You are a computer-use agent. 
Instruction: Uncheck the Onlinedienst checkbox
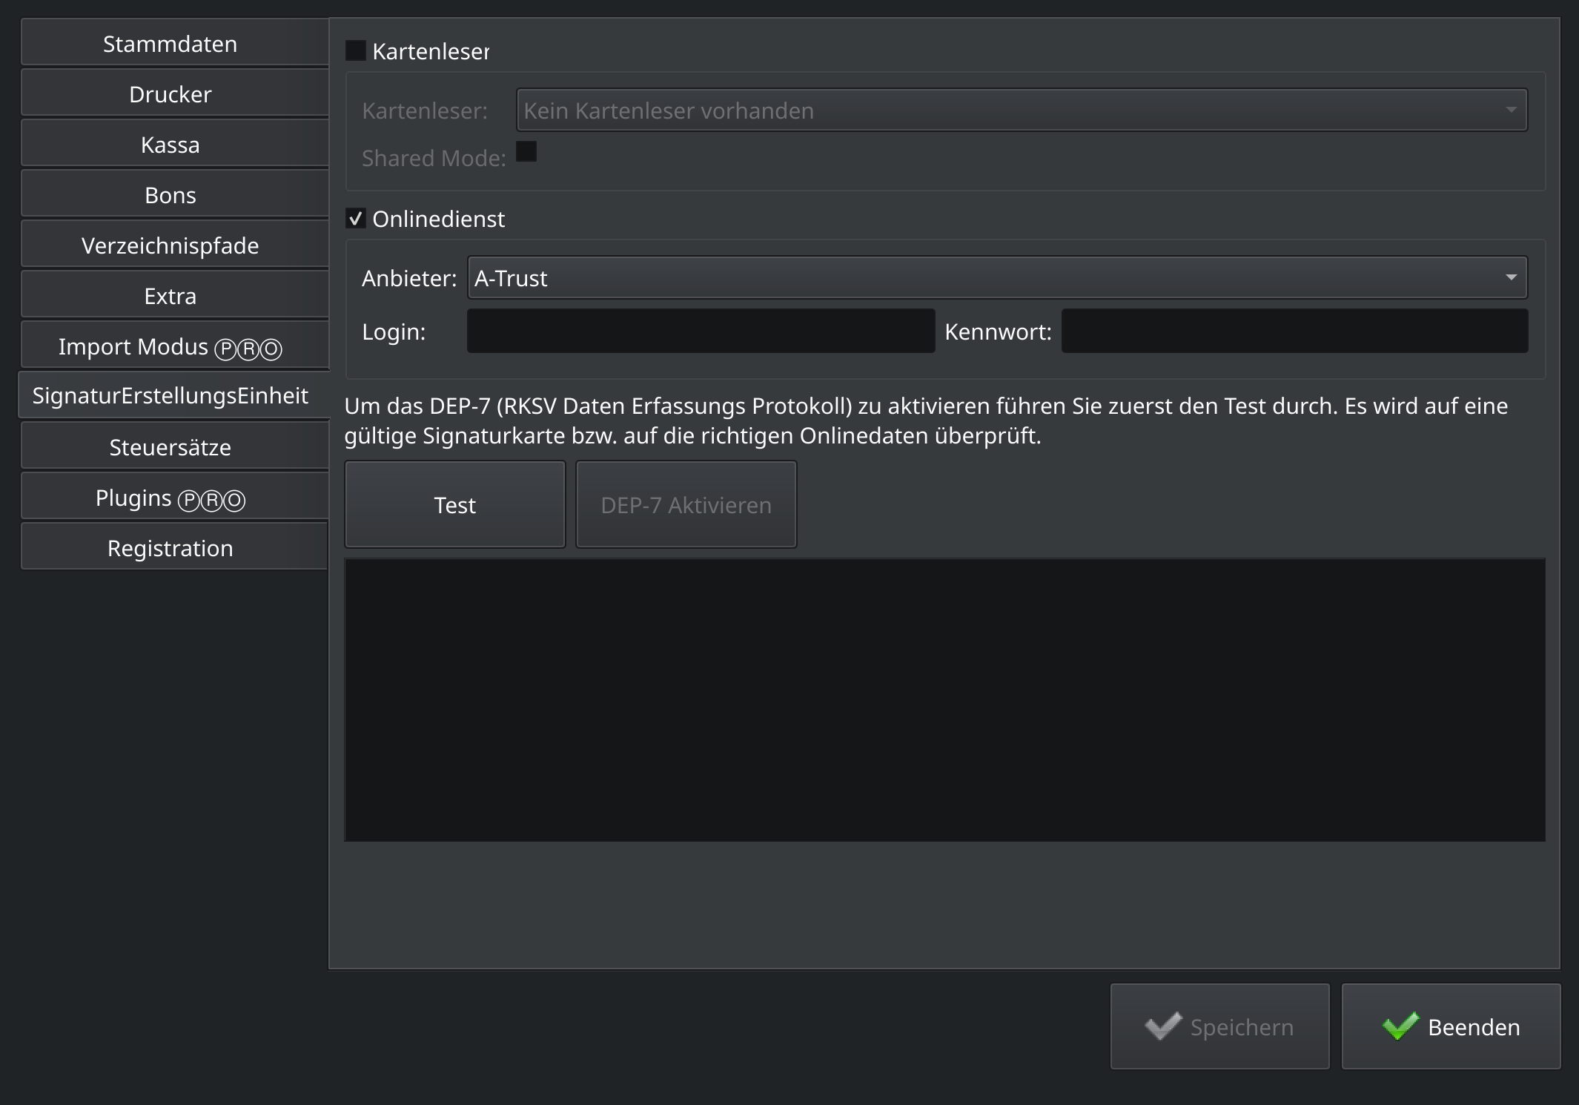tap(356, 218)
